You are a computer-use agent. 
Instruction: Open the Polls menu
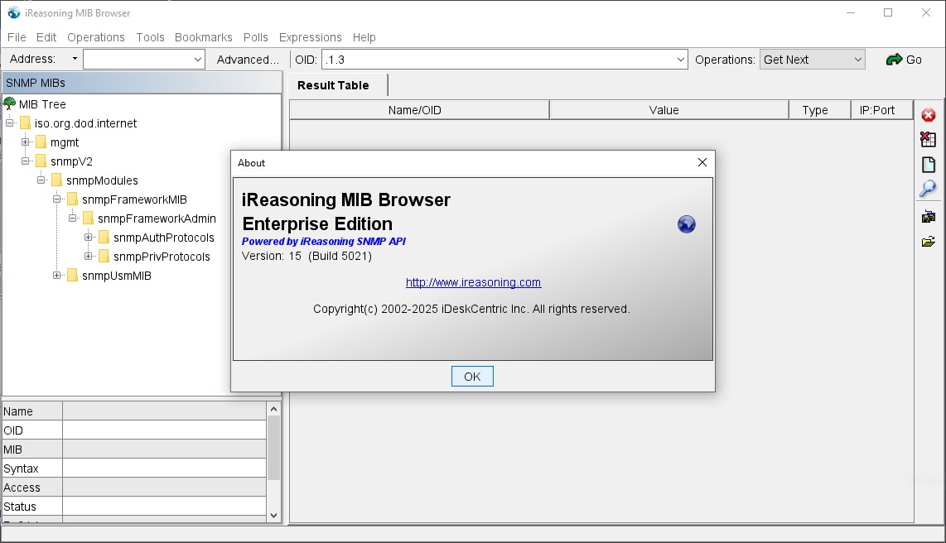coord(256,37)
